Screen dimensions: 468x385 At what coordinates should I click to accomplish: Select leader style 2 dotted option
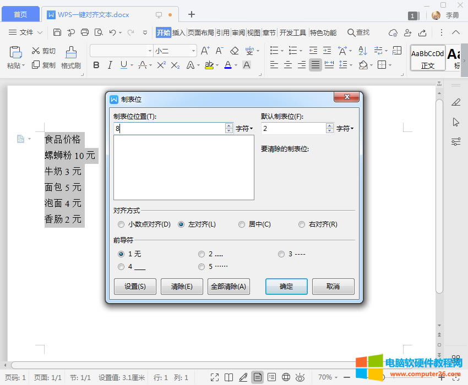(202, 254)
